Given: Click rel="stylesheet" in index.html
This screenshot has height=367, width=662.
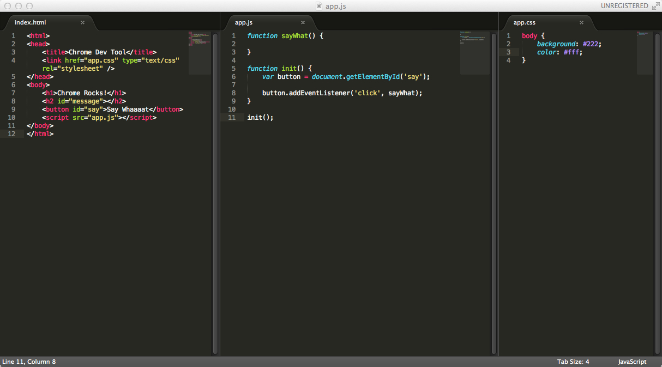Looking at the screenshot, I should (73, 69).
